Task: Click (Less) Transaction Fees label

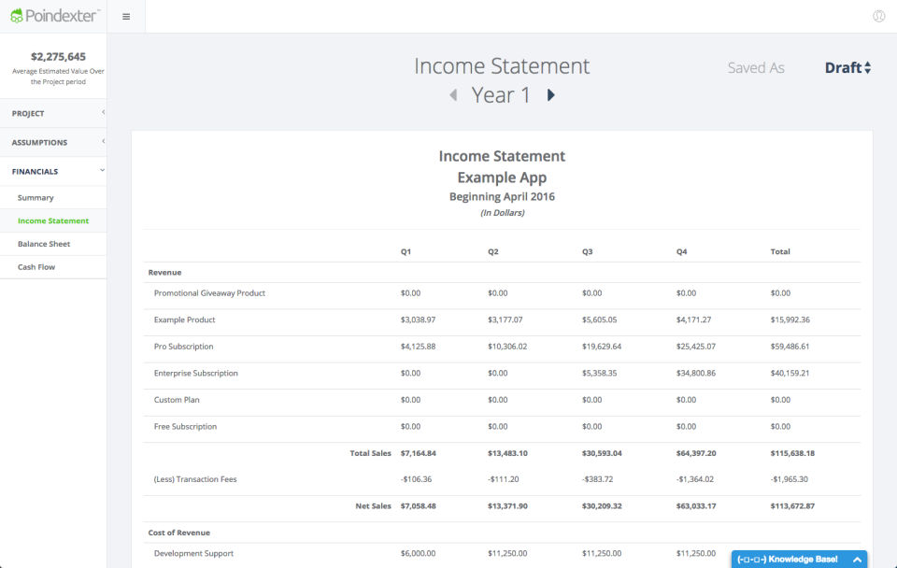Action: (195, 479)
